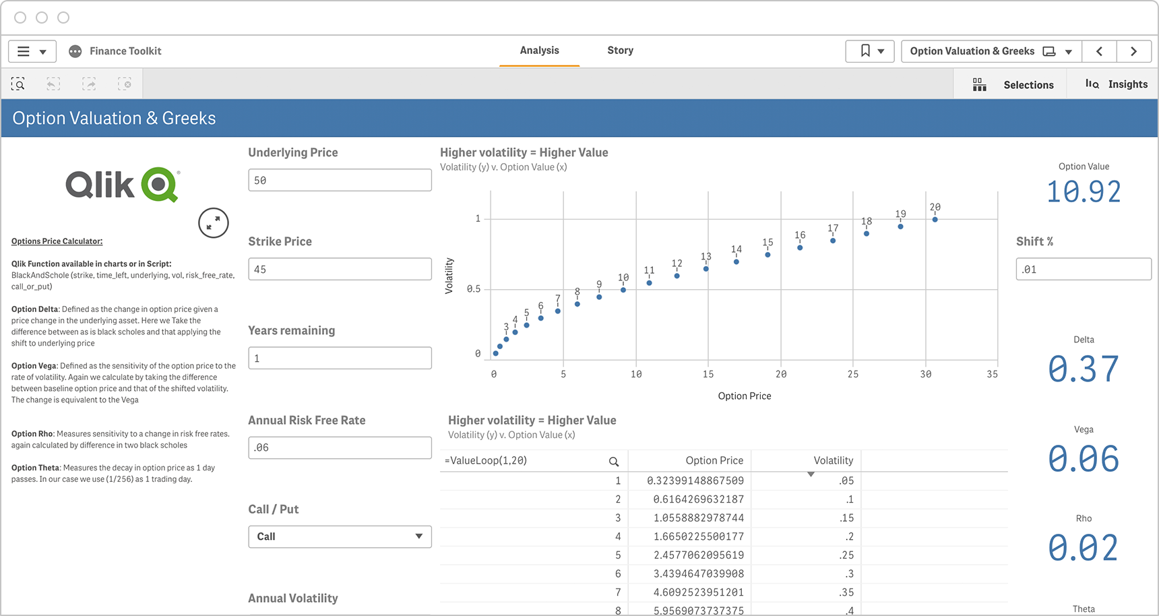The width and height of the screenshot is (1159, 616).
Task: Open the Selections tool
Action: pos(1013,84)
